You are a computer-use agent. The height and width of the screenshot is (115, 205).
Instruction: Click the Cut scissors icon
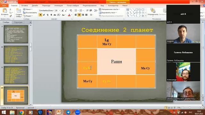(10, 9)
